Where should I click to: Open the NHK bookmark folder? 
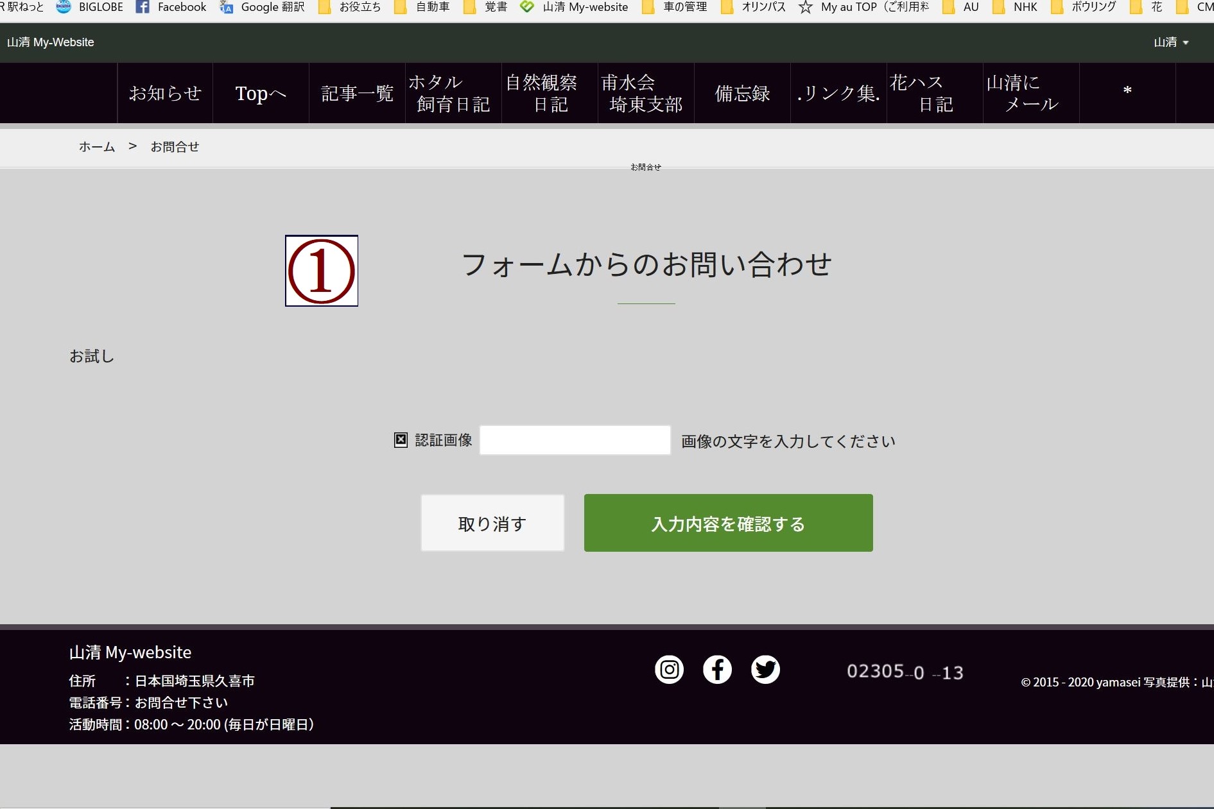1015,7
